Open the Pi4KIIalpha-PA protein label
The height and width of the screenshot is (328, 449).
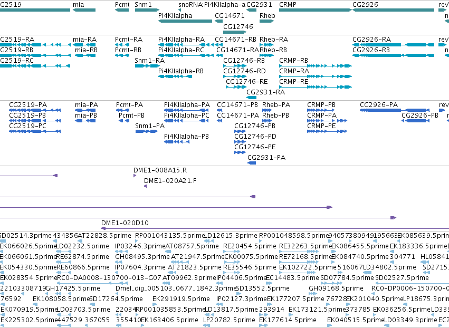[187, 105]
